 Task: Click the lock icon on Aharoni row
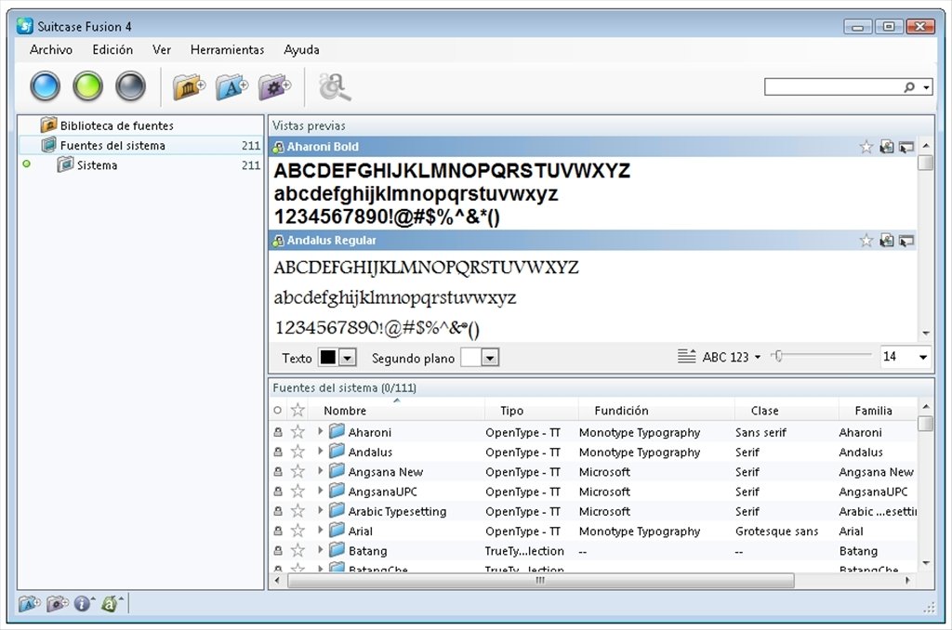pyautogui.click(x=278, y=432)
